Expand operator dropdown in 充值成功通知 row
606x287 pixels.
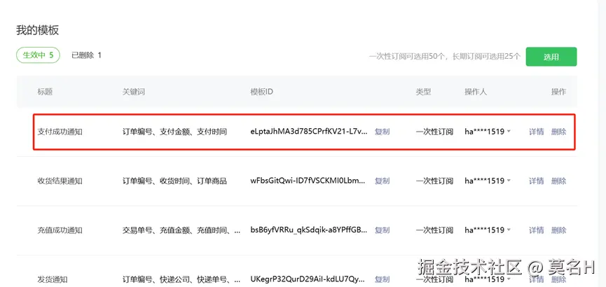pos(509,230)
